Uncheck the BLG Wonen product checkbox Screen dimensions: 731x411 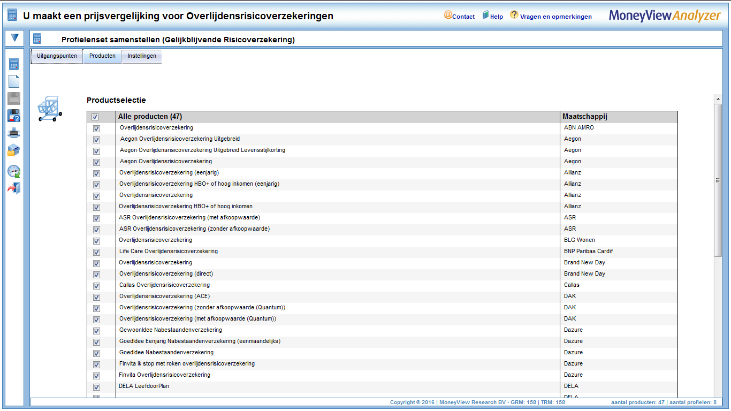tap(96, 241)
